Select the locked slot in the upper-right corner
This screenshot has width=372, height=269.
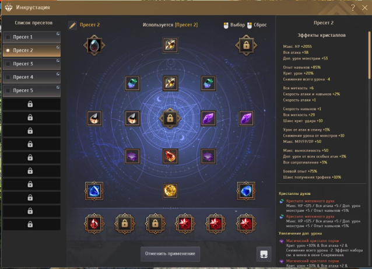click(246, 45)
